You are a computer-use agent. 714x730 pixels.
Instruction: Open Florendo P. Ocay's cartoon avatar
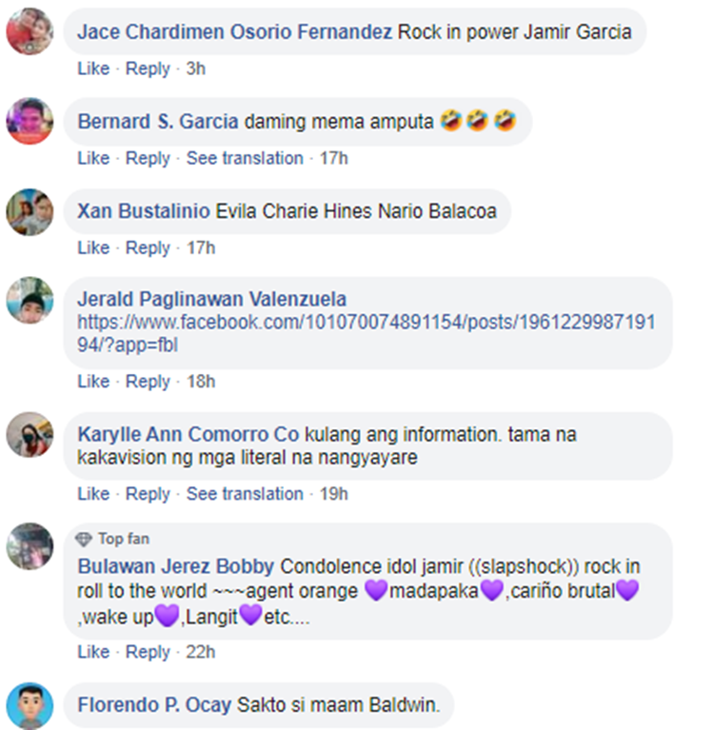click(x=30, y=706)
